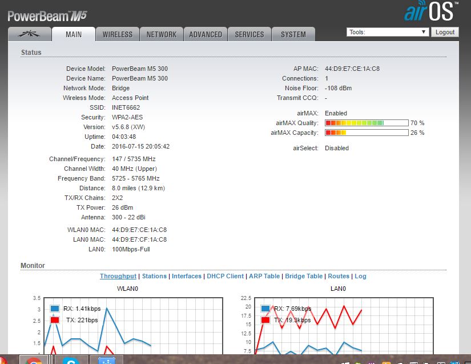The width and height of the screenshot is (471, 364).
Task: Open the ARP Table link
Action: (x=264, y=276)
